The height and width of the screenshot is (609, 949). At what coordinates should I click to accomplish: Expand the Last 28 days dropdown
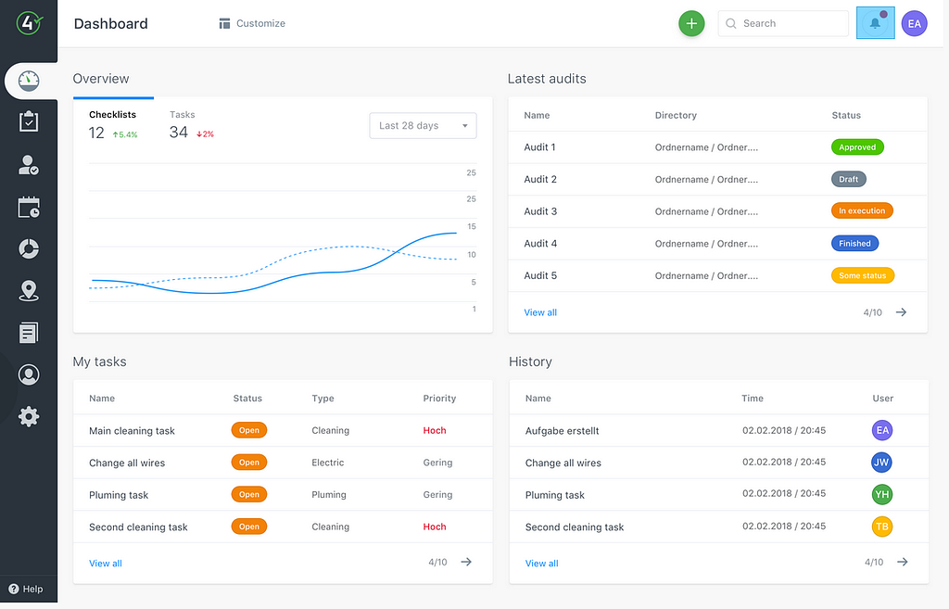[x=423, y=125]
